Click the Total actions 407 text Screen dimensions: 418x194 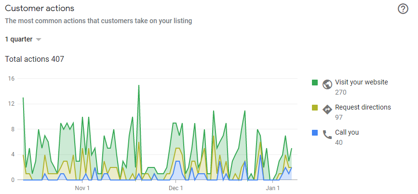click(35, 59)
